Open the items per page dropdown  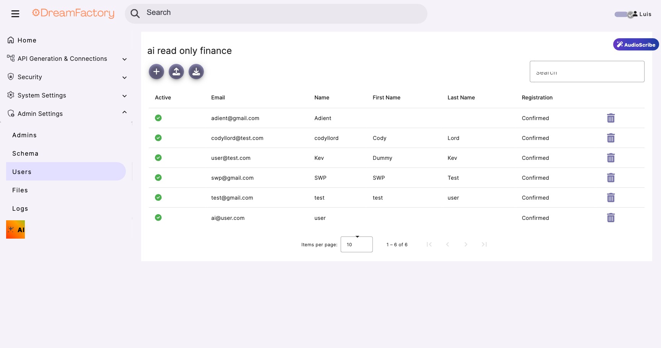(357, 244)
